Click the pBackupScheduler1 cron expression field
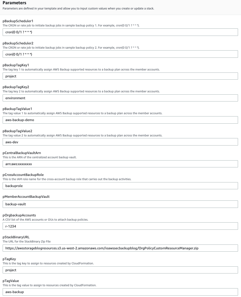241x297 pixels. click(x=120, y=32)
